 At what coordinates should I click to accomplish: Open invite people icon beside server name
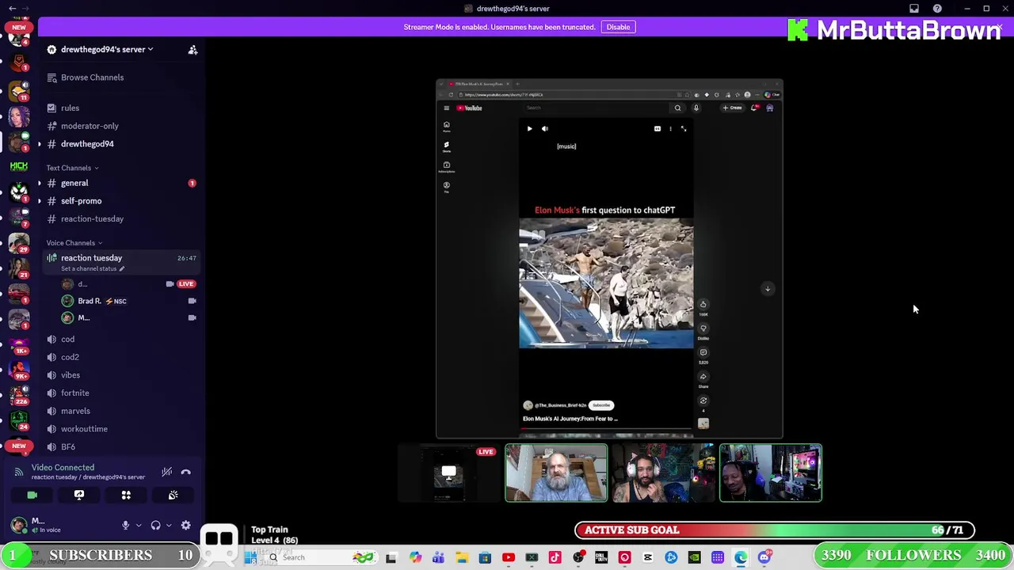pyautogui.click(x=193, y=50)
